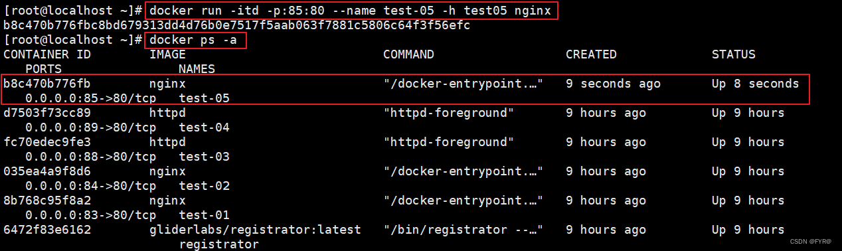Click the NAMES header label

click(x=197, y=69)
